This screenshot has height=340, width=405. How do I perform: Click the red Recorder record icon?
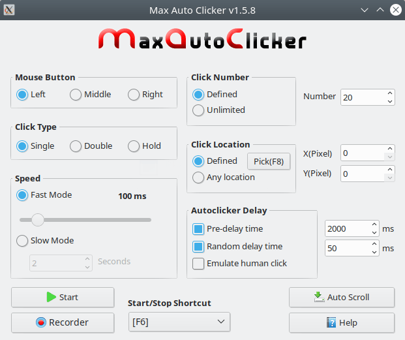(41, 322)
